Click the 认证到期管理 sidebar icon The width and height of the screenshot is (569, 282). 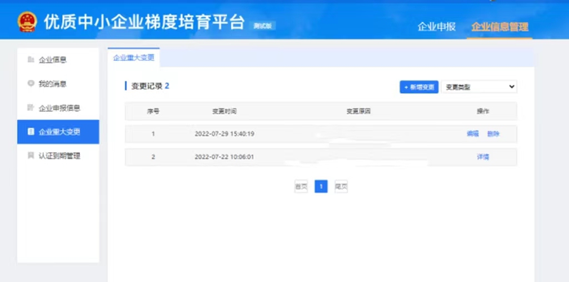point(31,156)
